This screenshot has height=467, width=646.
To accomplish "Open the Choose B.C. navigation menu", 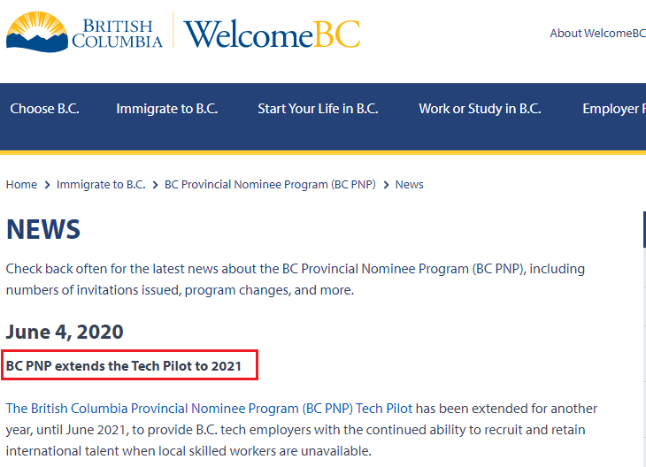I will click(44, 109).
